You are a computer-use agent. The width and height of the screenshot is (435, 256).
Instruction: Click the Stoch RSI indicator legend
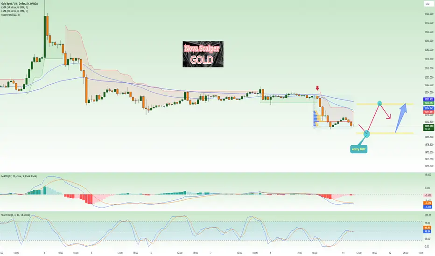tap(15, 215)
